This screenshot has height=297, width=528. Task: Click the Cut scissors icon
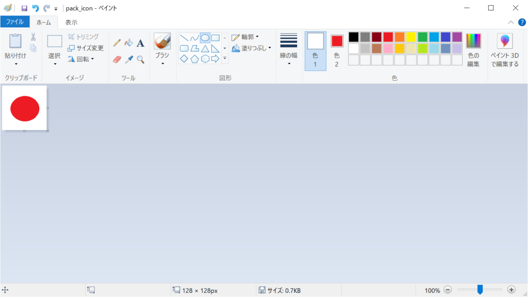click(33, 37)
